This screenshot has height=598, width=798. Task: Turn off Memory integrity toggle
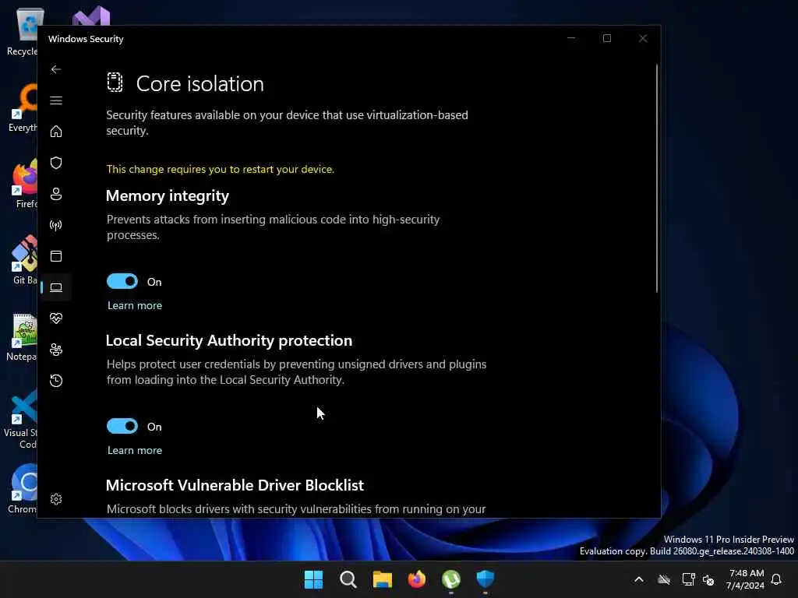click(x=122, y=281)
